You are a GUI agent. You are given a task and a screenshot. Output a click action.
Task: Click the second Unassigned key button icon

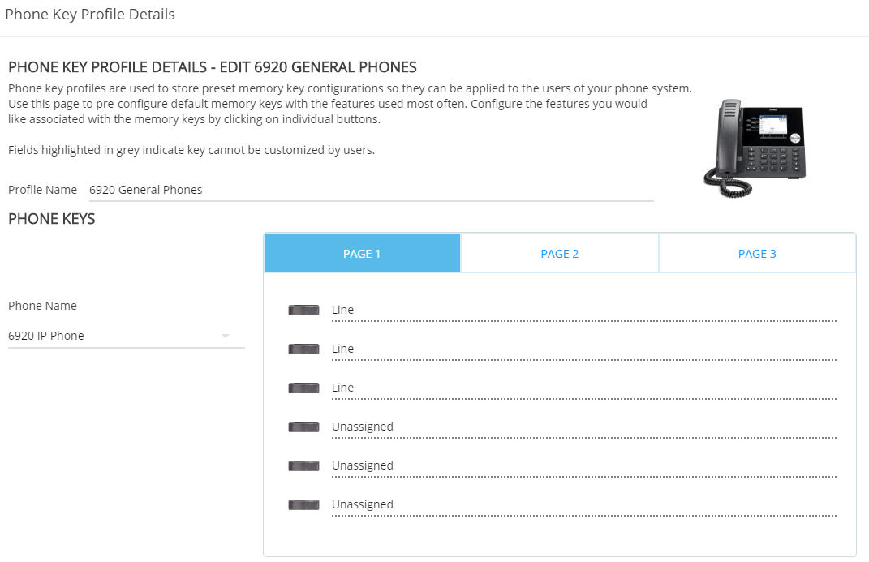(303, 465)
